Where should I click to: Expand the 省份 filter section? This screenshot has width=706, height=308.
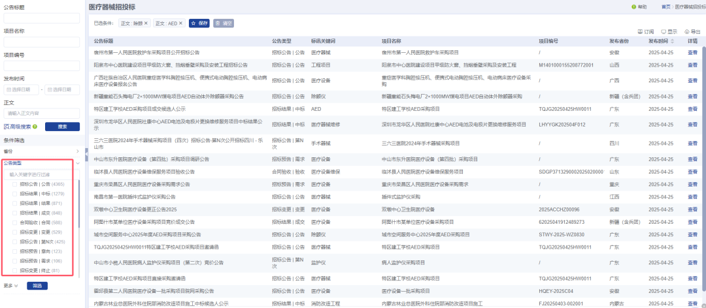click(x=77, y=151)
